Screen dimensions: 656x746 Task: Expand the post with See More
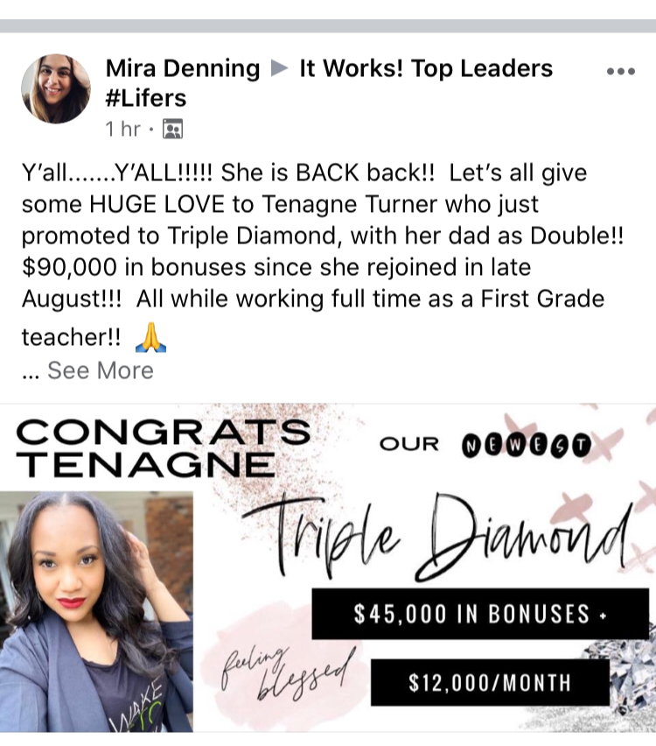101,370
